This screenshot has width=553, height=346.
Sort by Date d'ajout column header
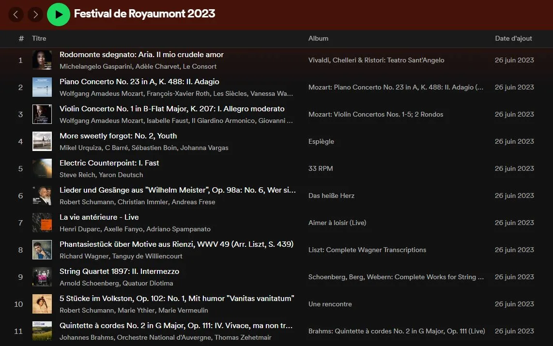[x=513, y=38]
